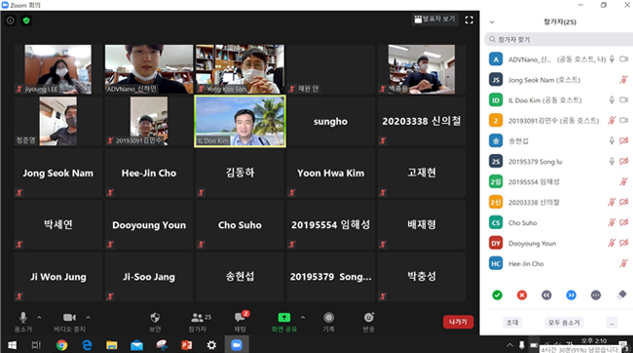The image size is (633, 353).
Task: Select Yong Koo Son video tile
Action: point(241,69)
